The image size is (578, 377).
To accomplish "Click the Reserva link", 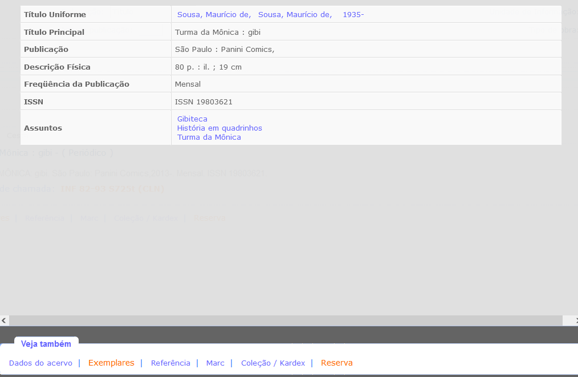I will coord(336,363).
